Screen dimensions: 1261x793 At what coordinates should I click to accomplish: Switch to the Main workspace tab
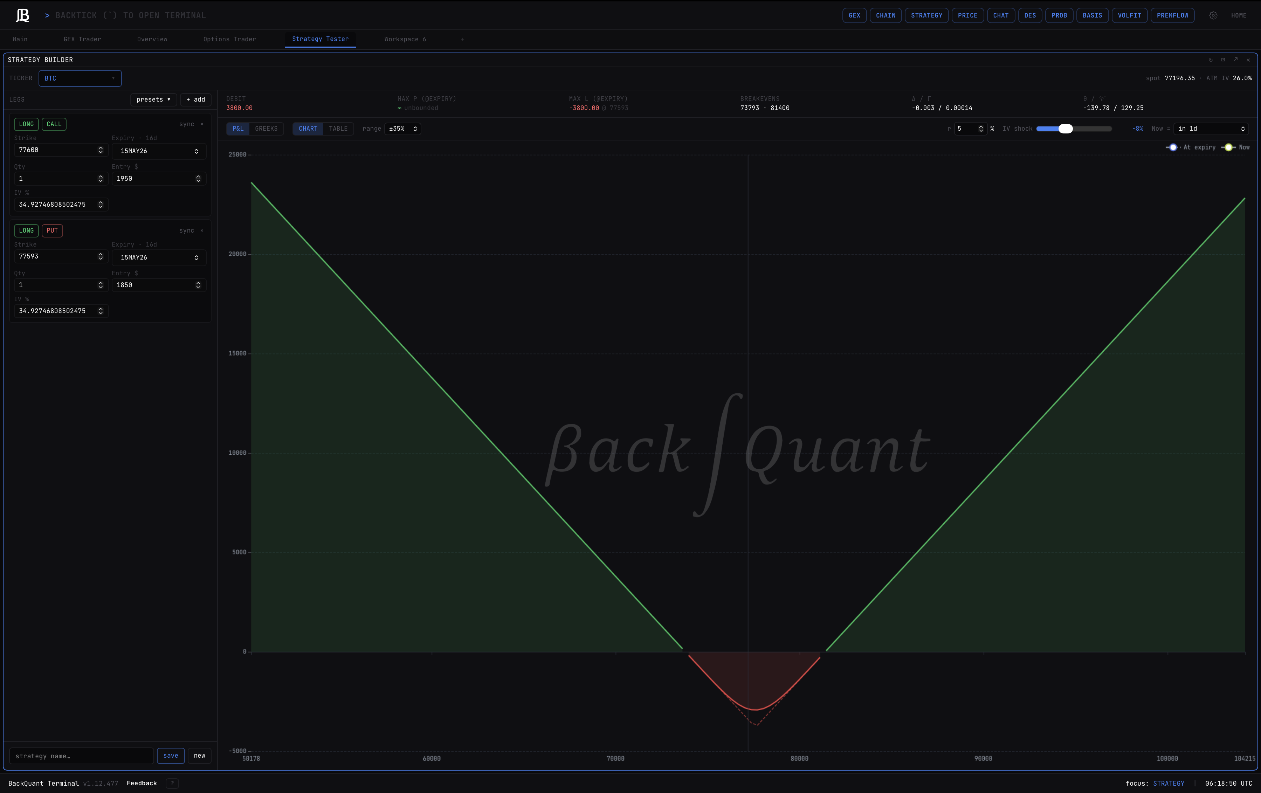pos(20,39)
